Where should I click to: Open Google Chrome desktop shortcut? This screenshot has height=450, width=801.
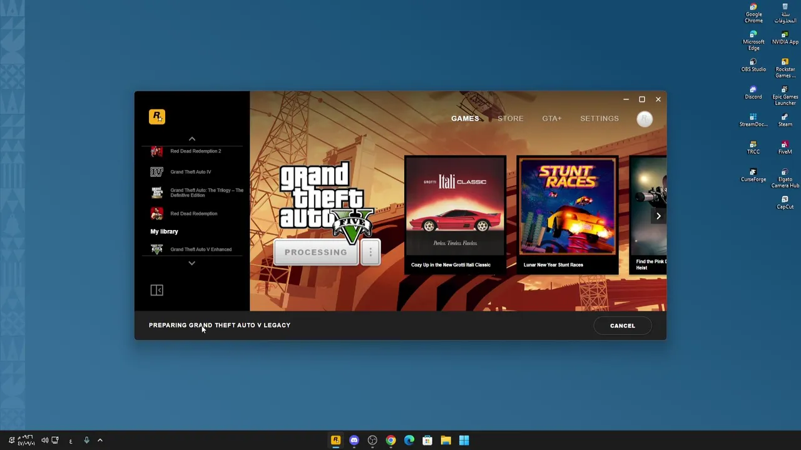pyautogui.click(x=753, y=13)
